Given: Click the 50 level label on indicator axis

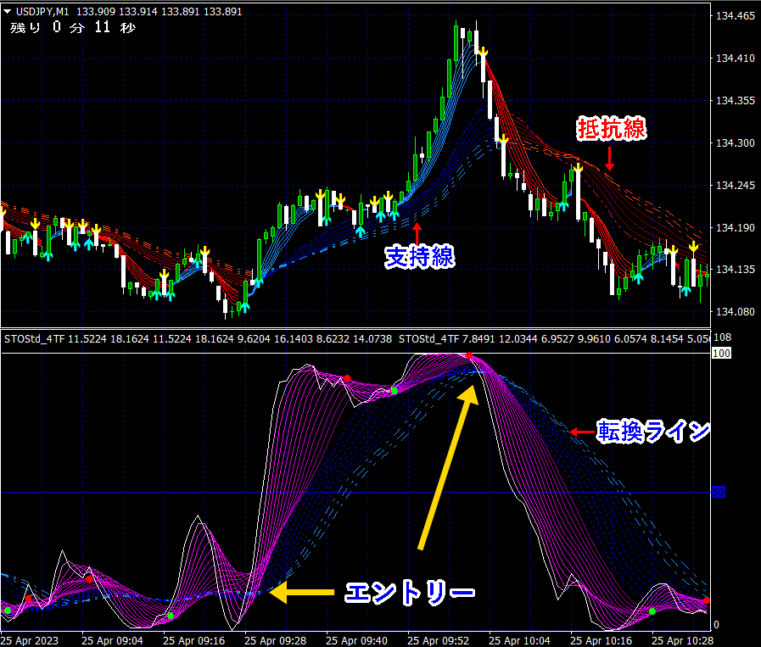Looking at the screenshot, I should 719,492.
